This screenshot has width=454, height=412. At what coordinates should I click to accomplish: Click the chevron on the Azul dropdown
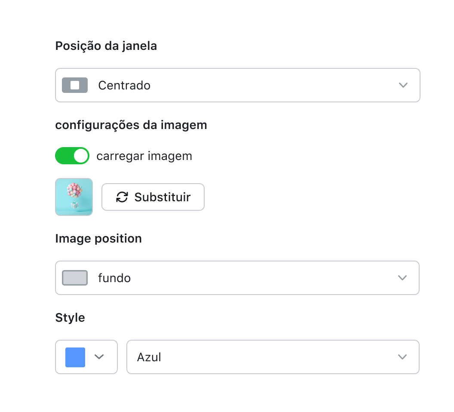(402, 357)
